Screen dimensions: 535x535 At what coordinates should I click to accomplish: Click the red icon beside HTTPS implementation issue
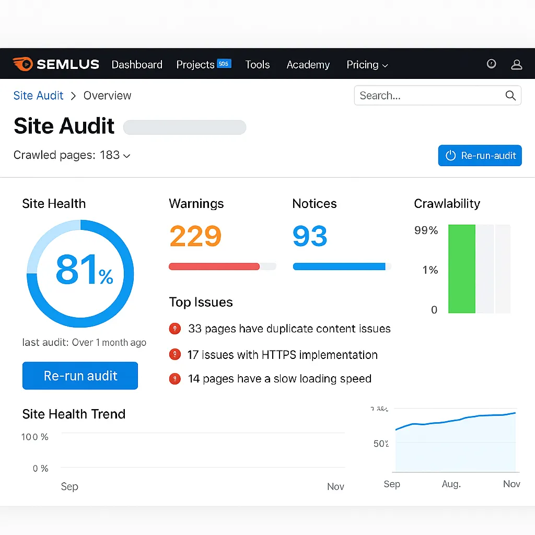(175, 355)
